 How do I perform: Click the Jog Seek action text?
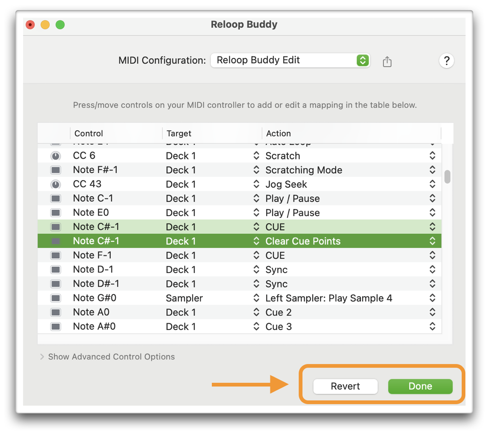point(286,184)
